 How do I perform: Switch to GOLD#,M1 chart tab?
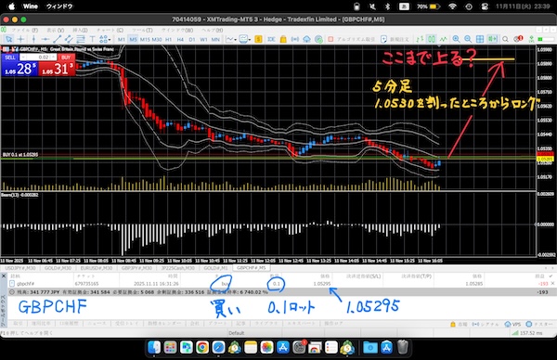point(215,268)
